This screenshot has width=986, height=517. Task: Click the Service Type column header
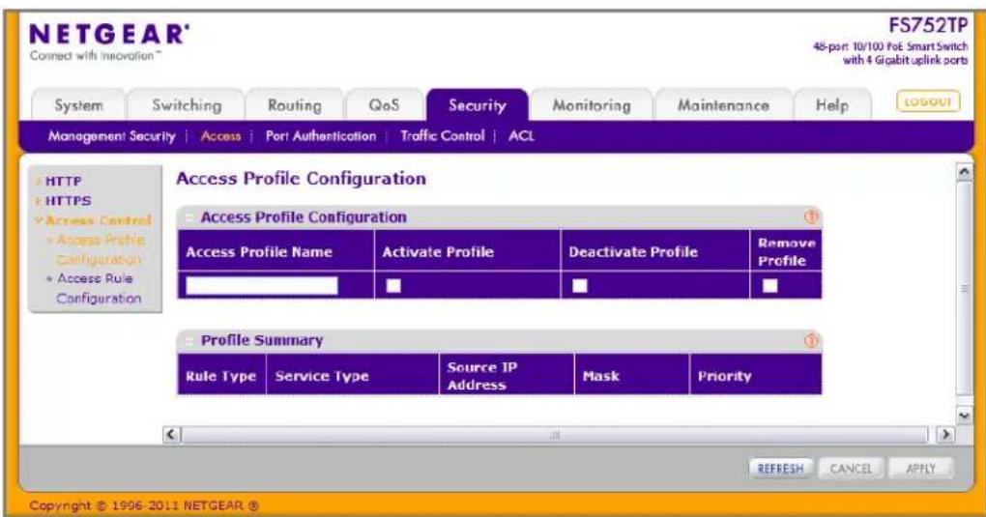click(352, 376)
